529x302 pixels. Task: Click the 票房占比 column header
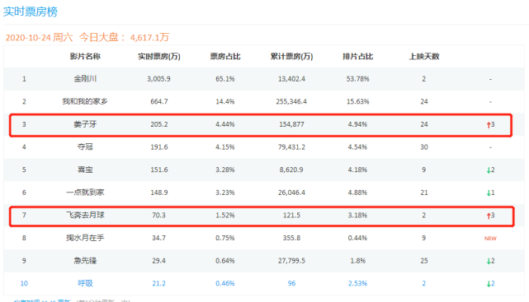coord(225,57)
